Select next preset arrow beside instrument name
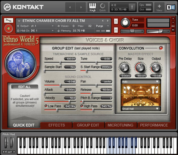This screenshot has height=155, width=178. click(x=108, y=21)
